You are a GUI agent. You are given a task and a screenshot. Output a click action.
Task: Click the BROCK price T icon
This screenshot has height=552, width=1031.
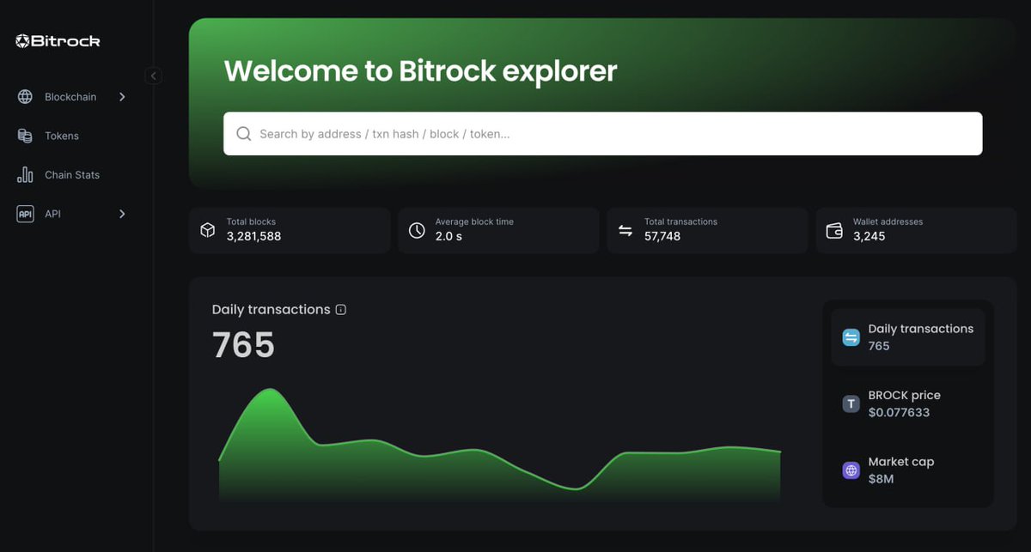pos(851,403)
